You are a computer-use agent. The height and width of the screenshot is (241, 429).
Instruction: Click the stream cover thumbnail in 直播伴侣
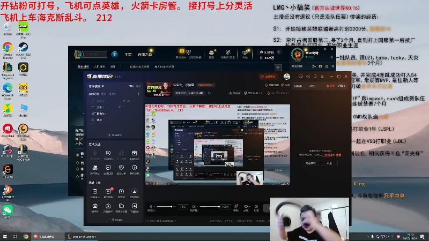(x=159, y=89)
